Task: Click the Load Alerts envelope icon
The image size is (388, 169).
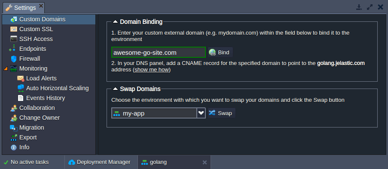Action: click(x=21, y=79)
